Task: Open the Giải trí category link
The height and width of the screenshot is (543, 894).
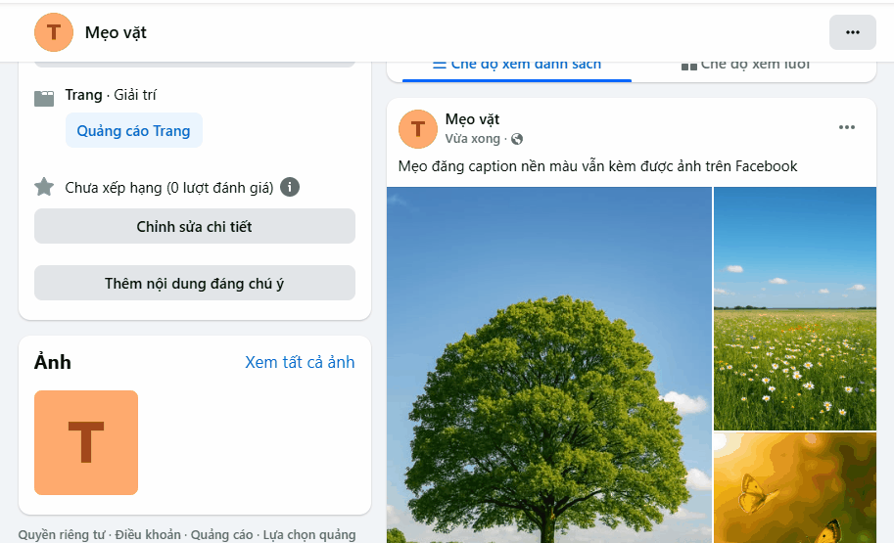Action: [x=135, y=95]
